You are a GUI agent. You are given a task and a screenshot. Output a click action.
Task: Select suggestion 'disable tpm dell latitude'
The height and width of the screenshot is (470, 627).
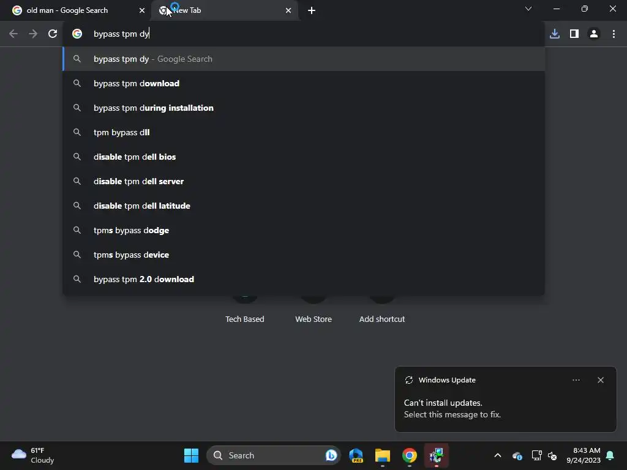pyautogui.click(x=304, y=206)
